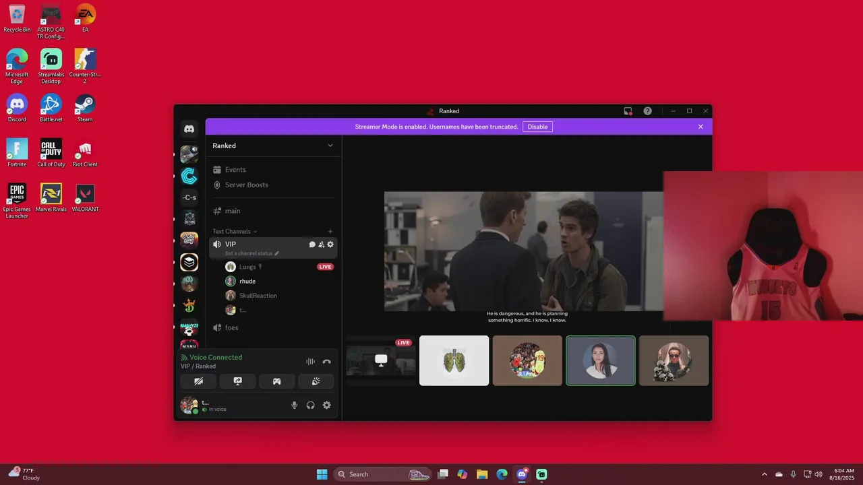Disable Streamer Mode

pyautogui.click(x=537, y=127)
